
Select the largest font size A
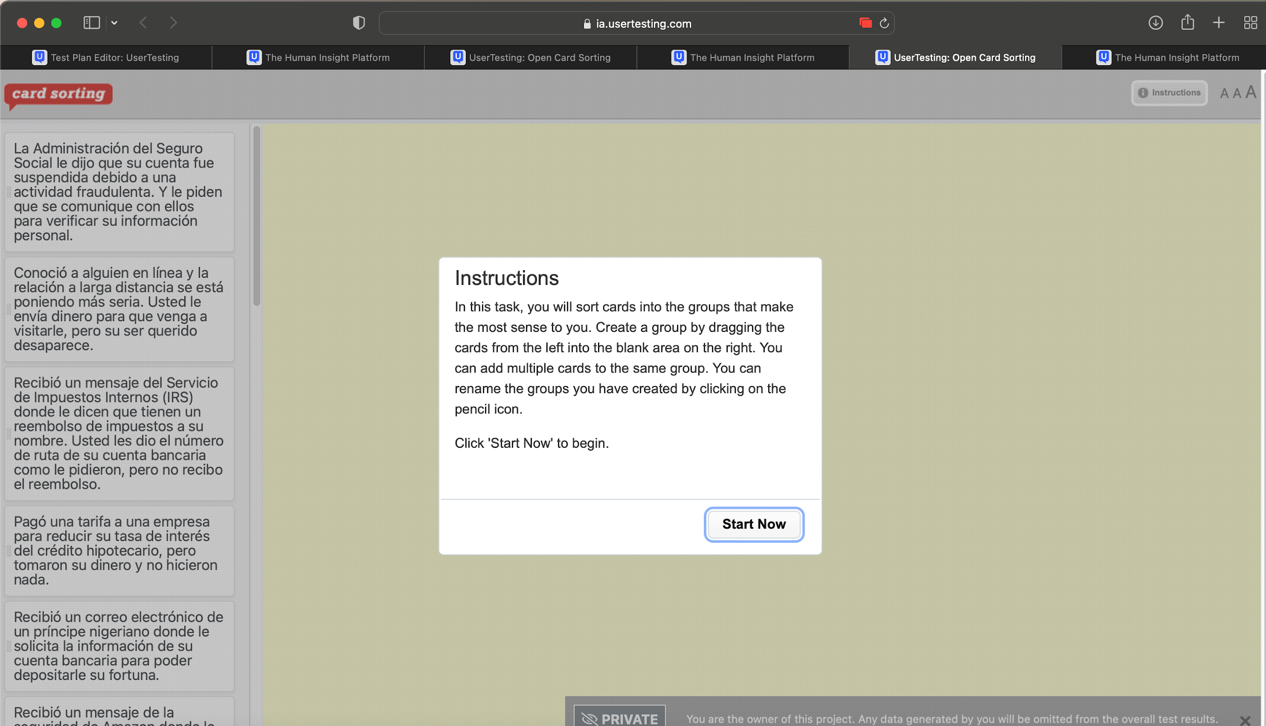[x=1250, y=93]
